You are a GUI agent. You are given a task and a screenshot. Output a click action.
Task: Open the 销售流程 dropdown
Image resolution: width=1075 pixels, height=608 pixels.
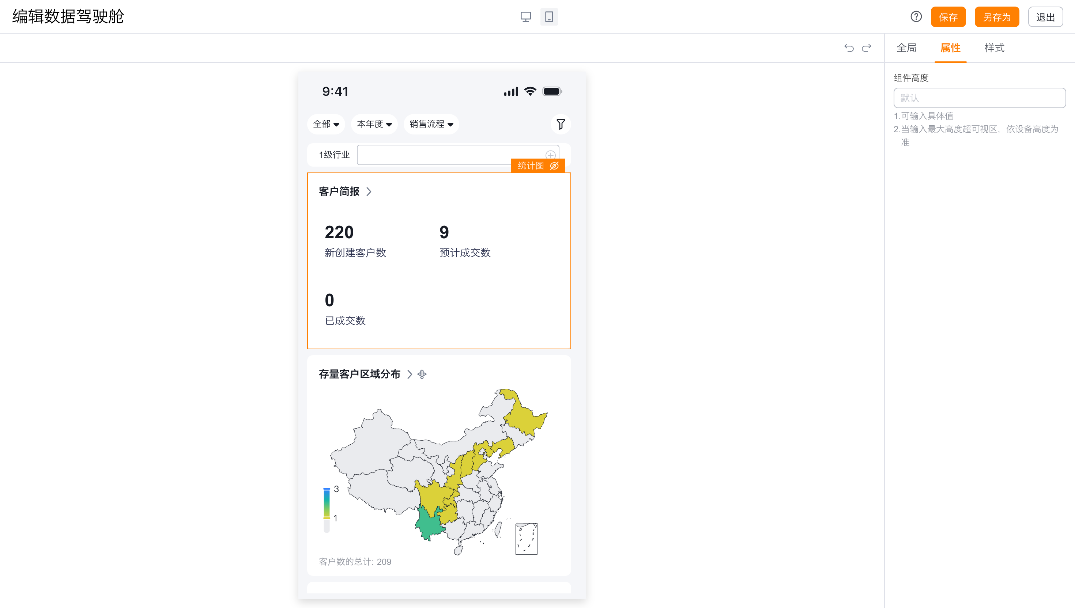point(431,124)
